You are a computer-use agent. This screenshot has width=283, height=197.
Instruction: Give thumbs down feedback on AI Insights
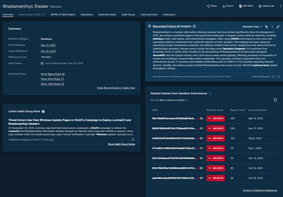point(278,77)
